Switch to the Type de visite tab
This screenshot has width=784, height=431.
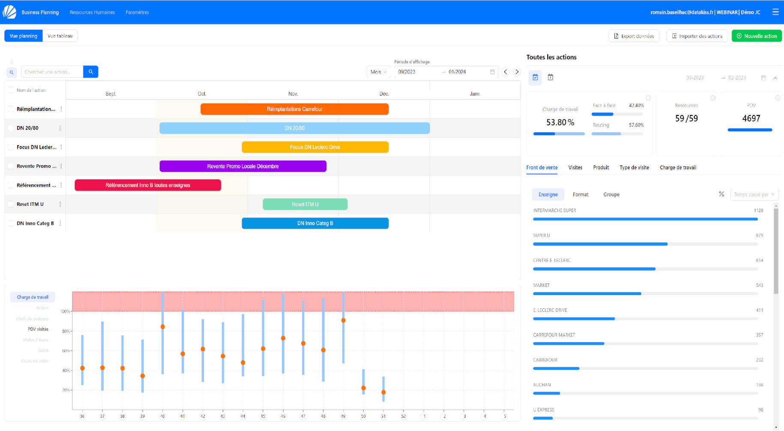click(634, 168)
